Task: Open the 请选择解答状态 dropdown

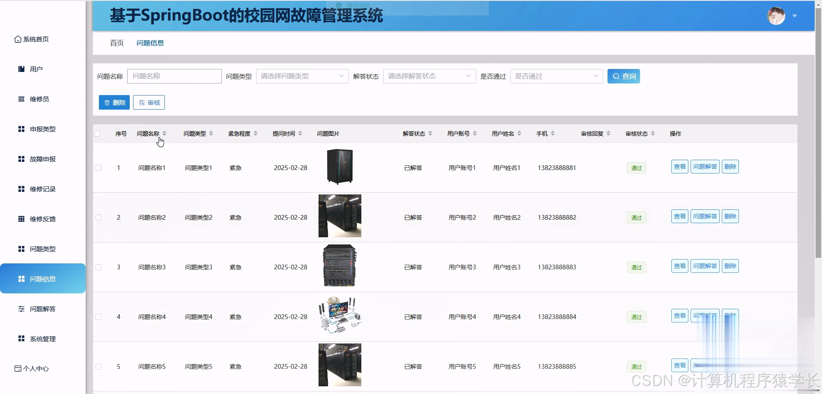Action: coord(429,76)
